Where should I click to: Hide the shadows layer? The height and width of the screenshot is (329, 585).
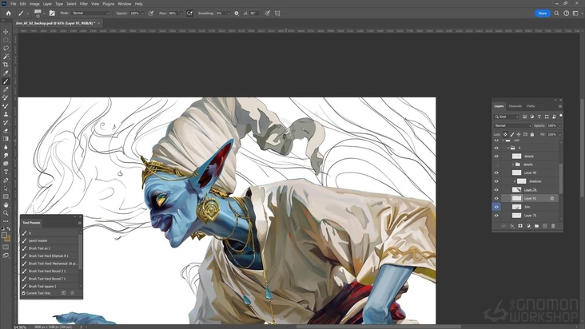[496, 181]
